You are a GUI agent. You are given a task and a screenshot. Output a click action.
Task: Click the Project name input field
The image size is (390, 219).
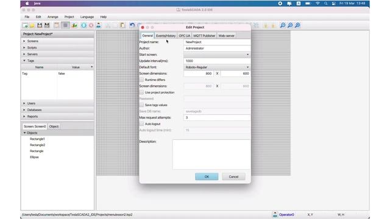[217, 42]
